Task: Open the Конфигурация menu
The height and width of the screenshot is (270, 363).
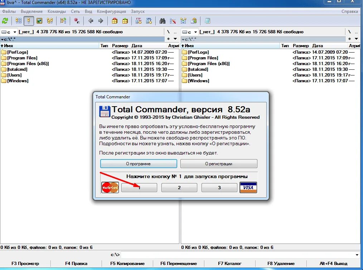Action: (x=111, y=11)
